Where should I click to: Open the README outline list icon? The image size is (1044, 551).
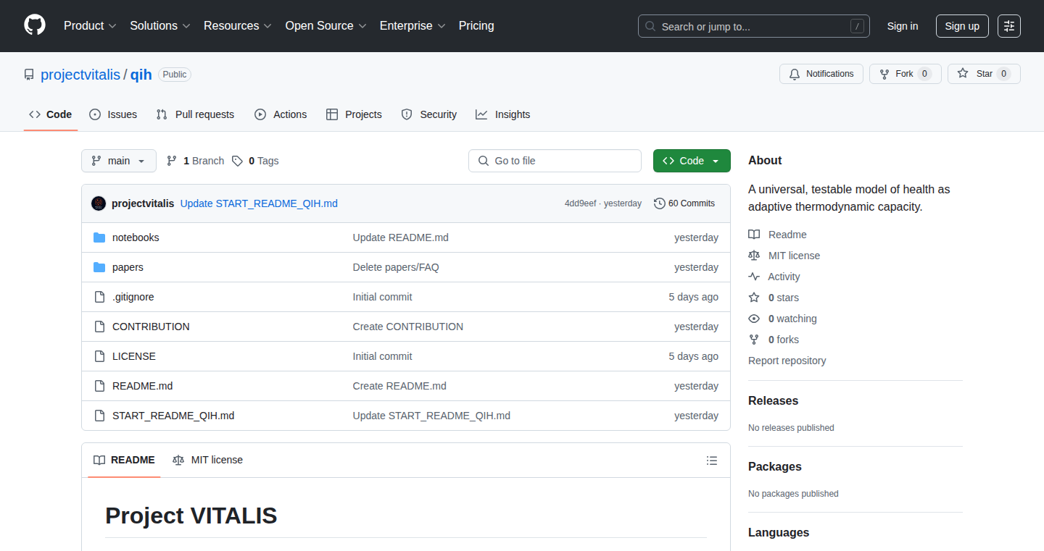[712, 460]
